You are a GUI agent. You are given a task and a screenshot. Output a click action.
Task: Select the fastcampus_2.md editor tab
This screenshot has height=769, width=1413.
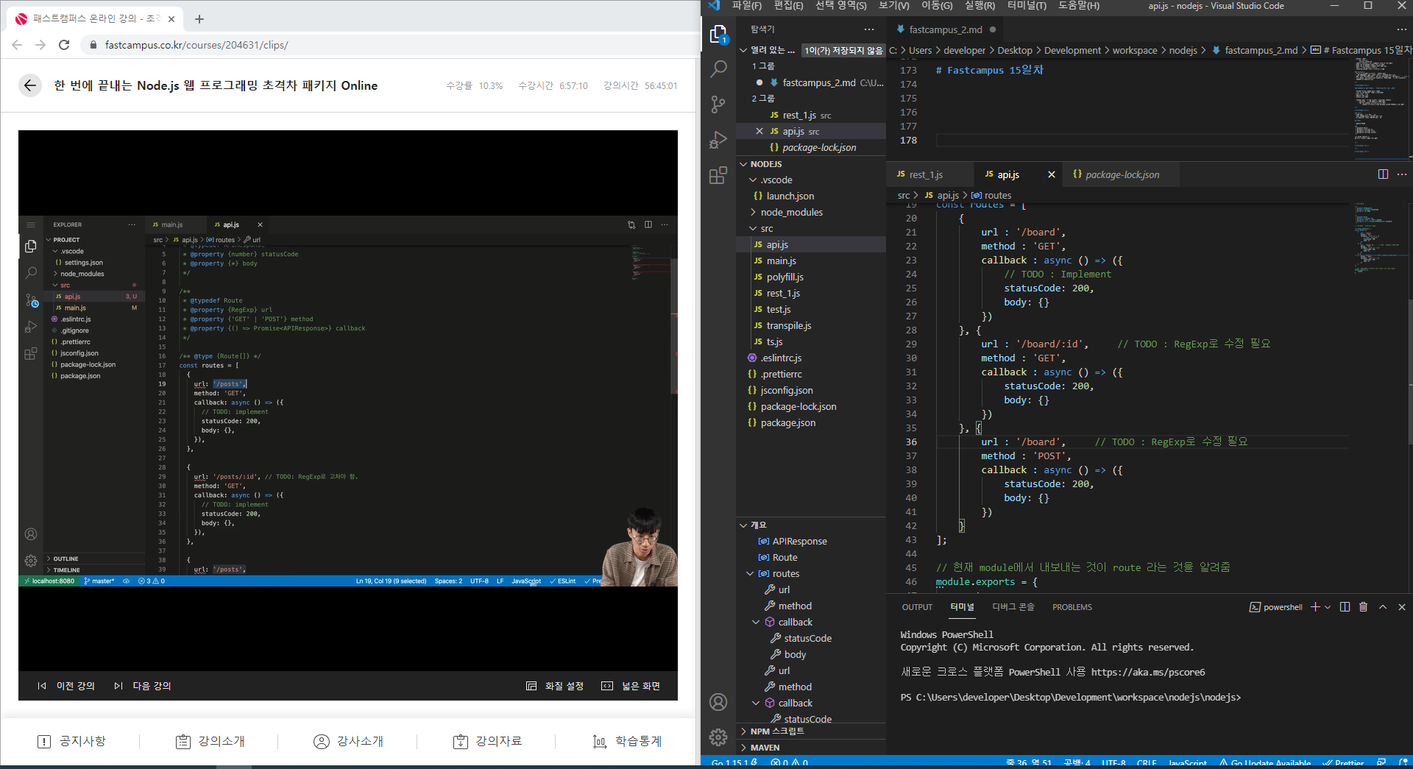point(945,29)
